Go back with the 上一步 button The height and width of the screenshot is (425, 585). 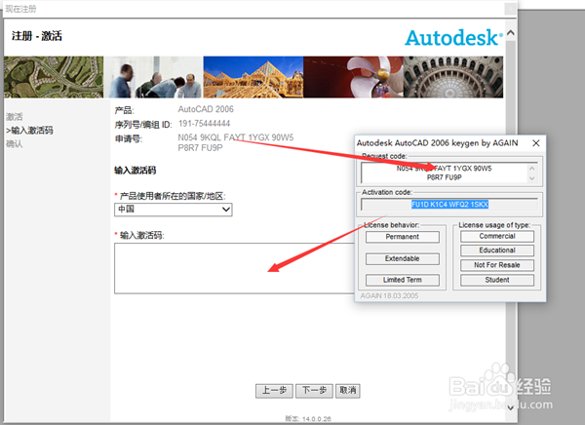pos(274,391)
